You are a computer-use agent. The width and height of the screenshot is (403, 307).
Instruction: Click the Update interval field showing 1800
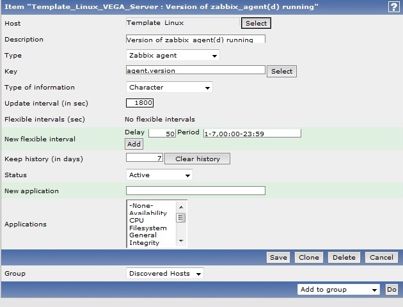pyautogui.click(x=139, y=103)
